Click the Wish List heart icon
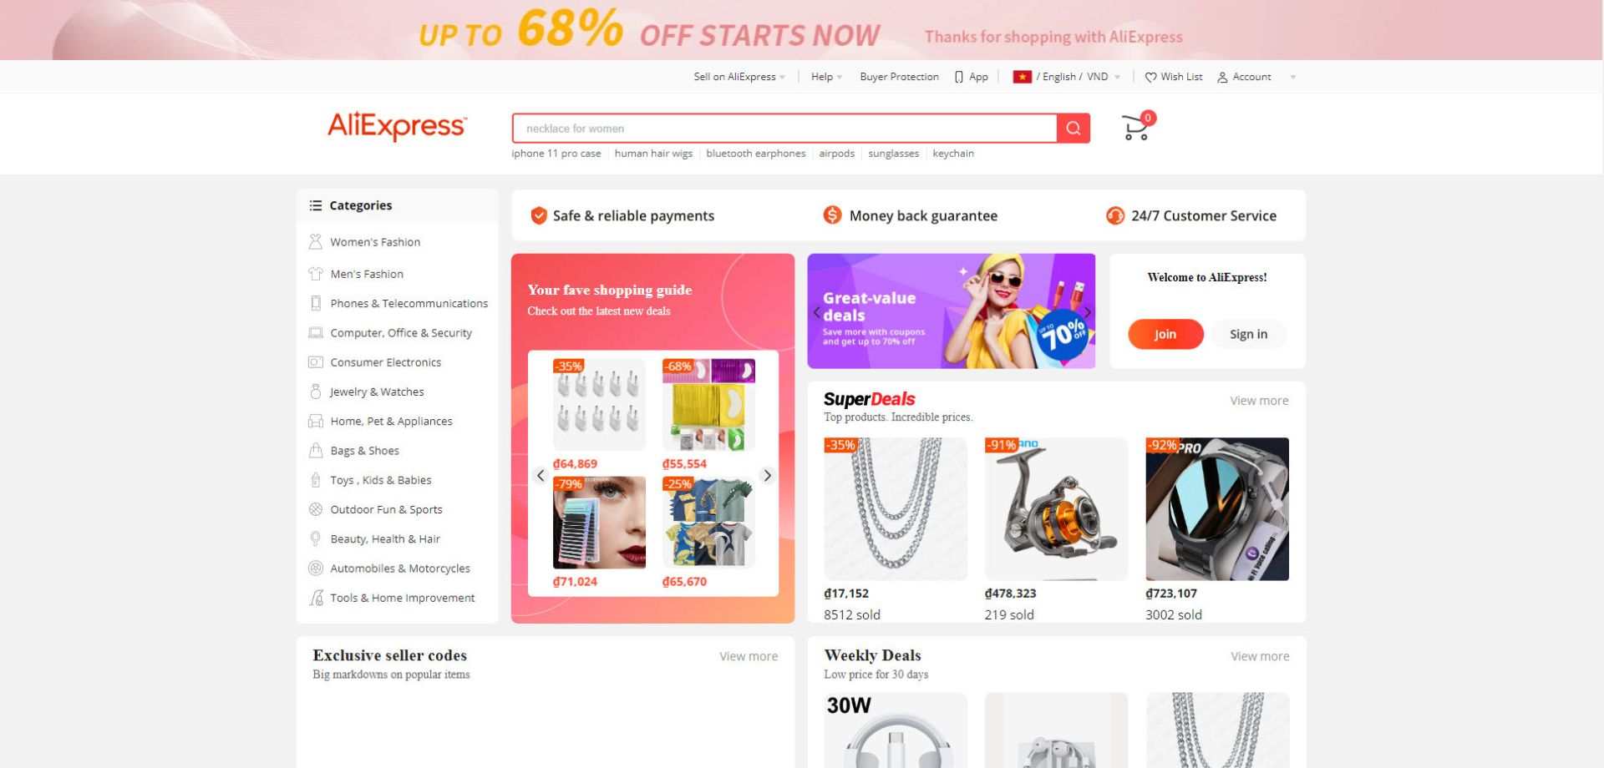The image size is (1604, 768). 1150,77
